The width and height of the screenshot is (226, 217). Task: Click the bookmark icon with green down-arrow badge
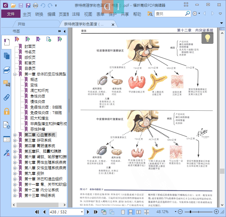click(59, 39)
